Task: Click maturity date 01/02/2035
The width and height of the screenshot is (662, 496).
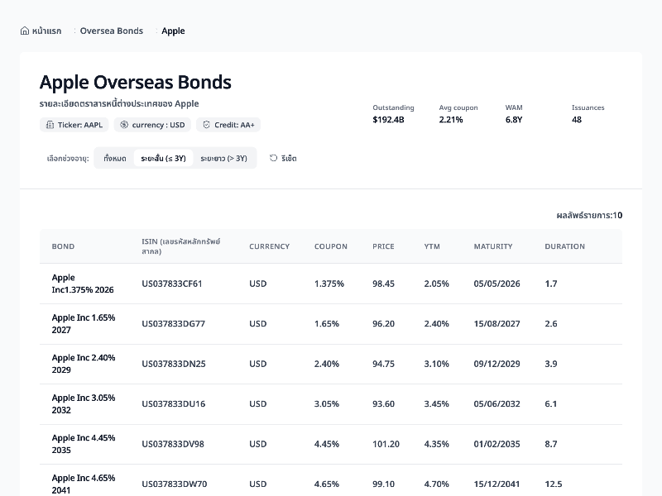Action: pos(497,444)
